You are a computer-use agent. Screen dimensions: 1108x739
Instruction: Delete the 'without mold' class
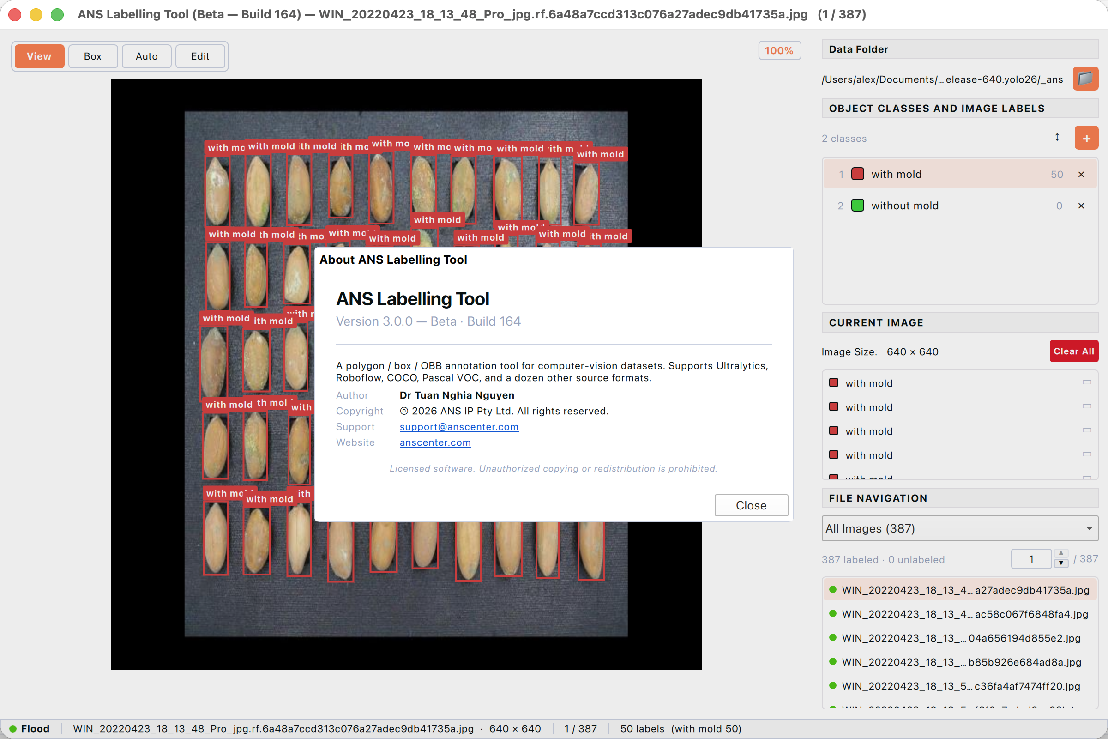point(1081,206)
